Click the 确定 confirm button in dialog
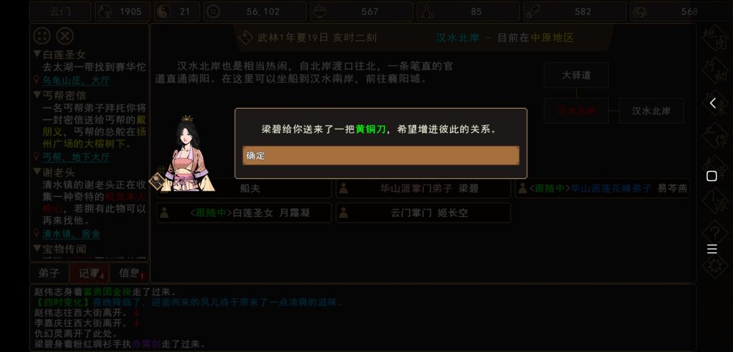Viewport: 733px width, 352px height. (x=381, y=155)
